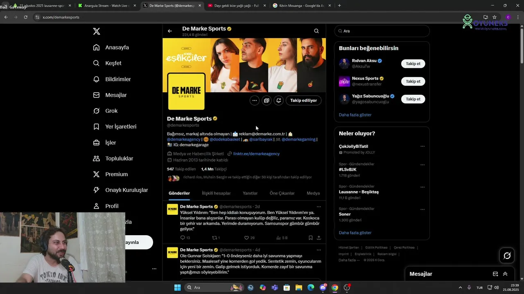The width and height of the screenshot is (524, 294).
Task: Follow Yağız Sabuncuoğlu with Takip et
Action: click(413, 99)
